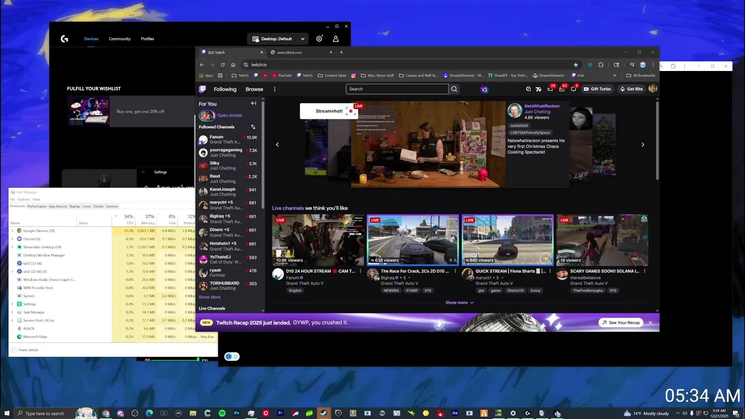
Task: Open Twitch Following page
Action: click(x=225, y=89)
